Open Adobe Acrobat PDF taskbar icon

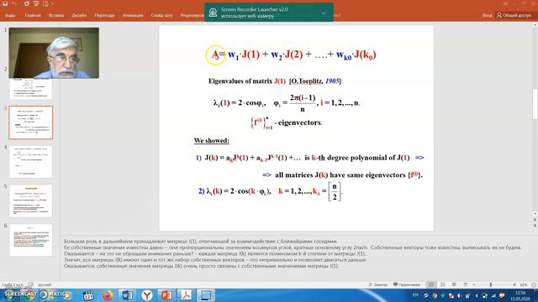(186, 295)
